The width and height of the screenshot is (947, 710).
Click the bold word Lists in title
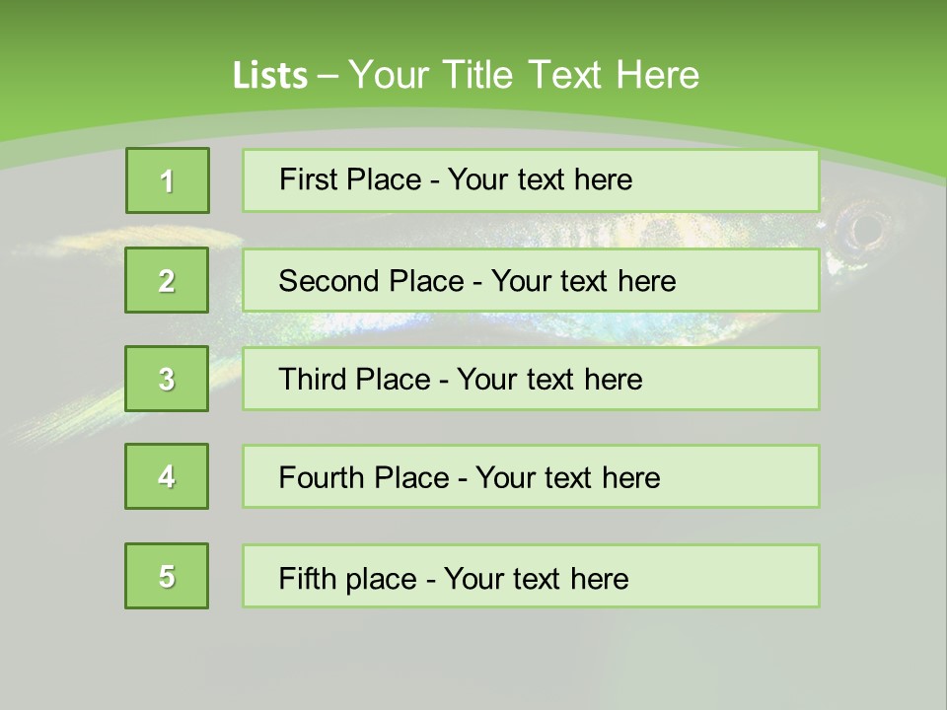[x=270, y=76]
